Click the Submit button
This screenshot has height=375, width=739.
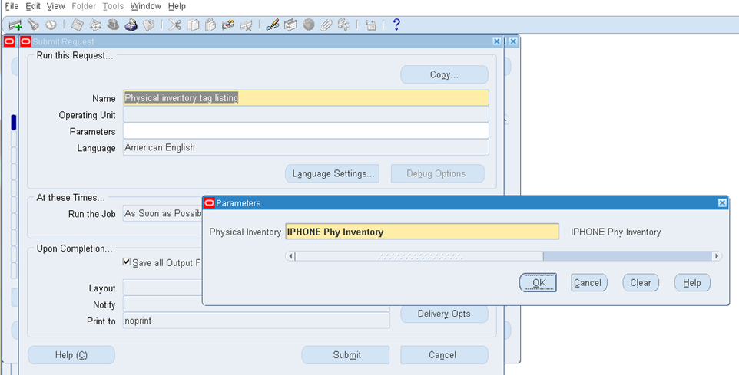click(x=346, y=355)
